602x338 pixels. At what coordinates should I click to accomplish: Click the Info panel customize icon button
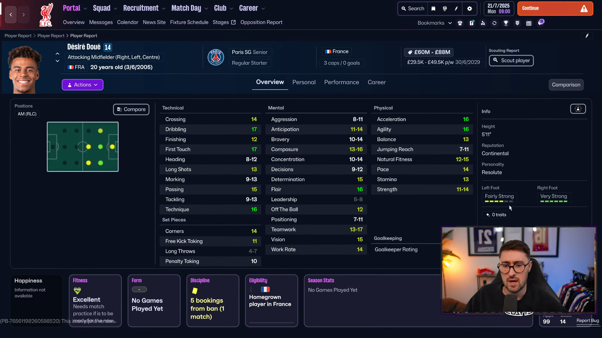pos(578,109)
